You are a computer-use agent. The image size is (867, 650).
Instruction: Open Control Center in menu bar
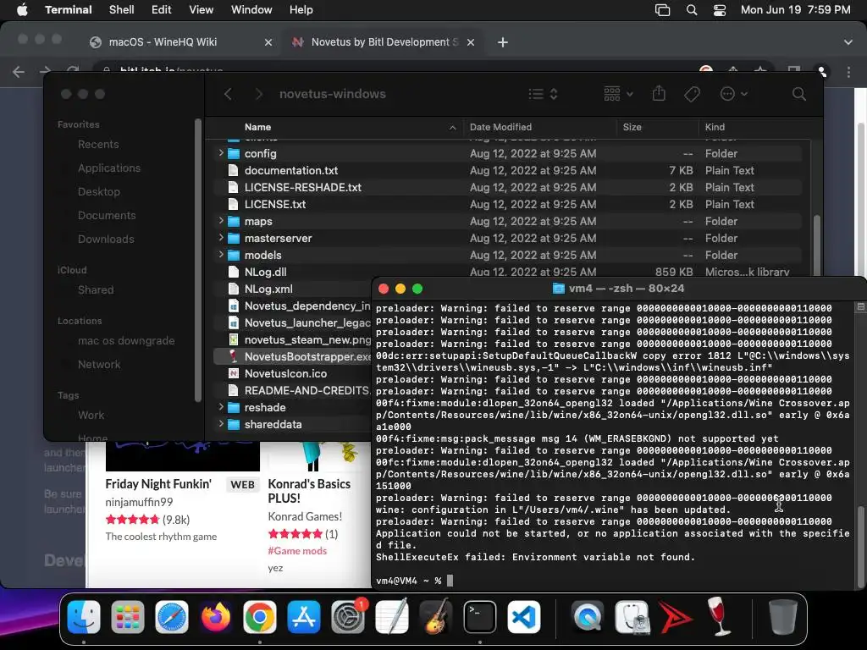[x=720, y=10]
